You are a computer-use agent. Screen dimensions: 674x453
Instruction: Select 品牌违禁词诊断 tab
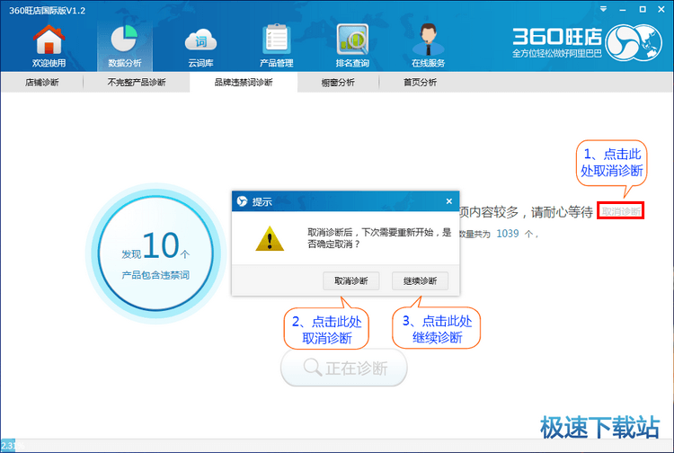(x=244, y=82)
